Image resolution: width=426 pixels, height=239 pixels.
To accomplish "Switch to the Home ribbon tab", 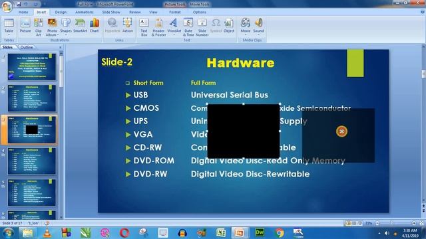I will coord(23,12).
